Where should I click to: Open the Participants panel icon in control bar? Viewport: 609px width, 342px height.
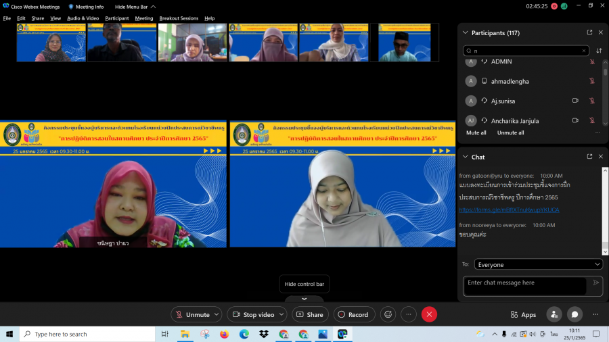pos(554,314)
